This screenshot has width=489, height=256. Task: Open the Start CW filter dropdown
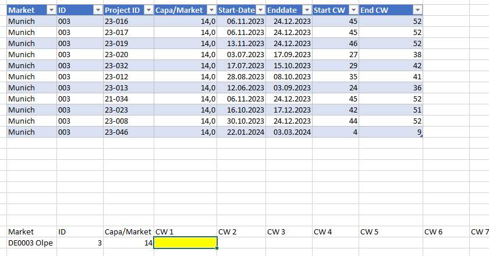[x=353, y=10]
